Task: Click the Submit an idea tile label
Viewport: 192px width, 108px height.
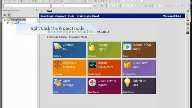Action: 139,83
